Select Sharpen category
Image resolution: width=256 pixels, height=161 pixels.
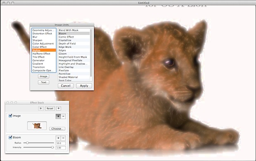[x=44, y=40]
